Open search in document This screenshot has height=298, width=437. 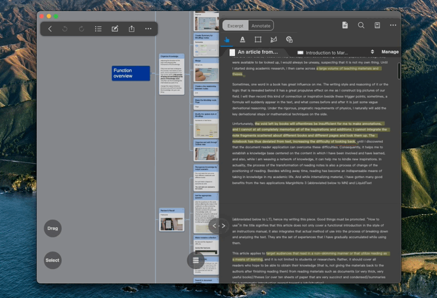tap(361, 25)
